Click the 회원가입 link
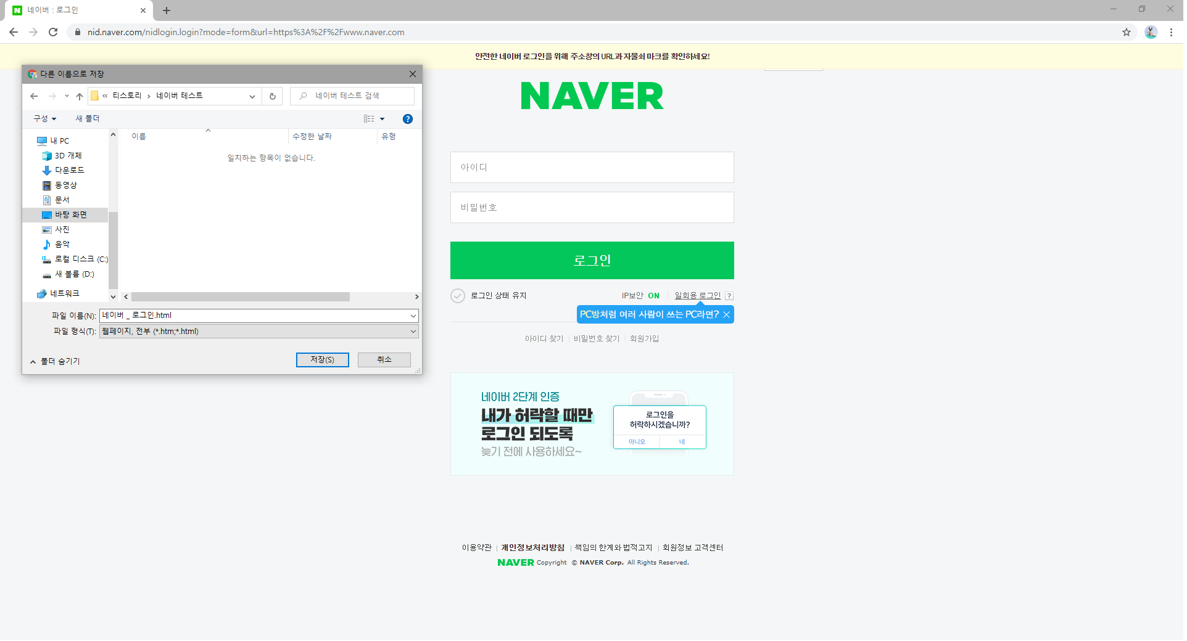The height and width of the screenshot is (641, 1187). pos(644,339)
